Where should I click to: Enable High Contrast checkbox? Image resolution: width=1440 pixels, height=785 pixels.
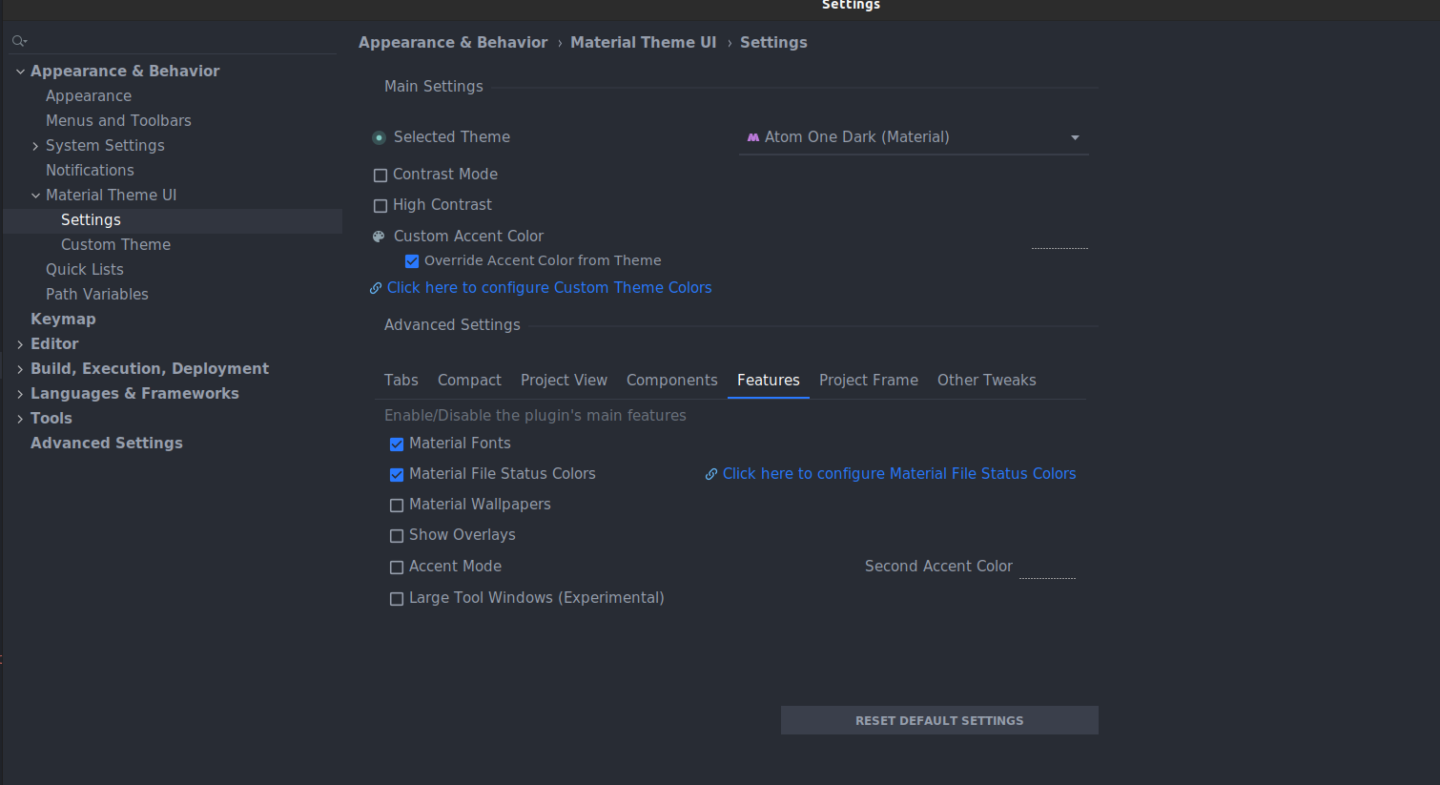coord(381,206)
